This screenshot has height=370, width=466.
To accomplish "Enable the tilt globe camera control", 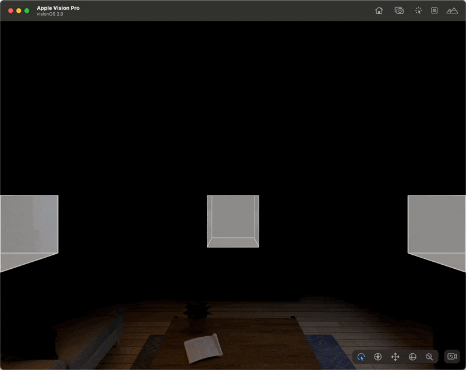I will point(413,357).
